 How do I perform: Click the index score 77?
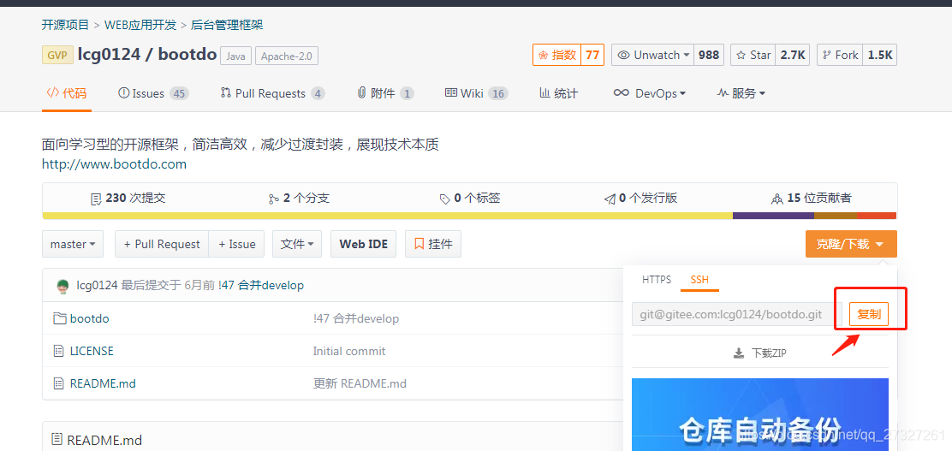[x=592, y=56]
